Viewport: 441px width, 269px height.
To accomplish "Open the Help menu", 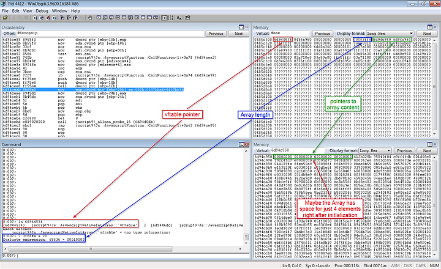I will [75, 11].
